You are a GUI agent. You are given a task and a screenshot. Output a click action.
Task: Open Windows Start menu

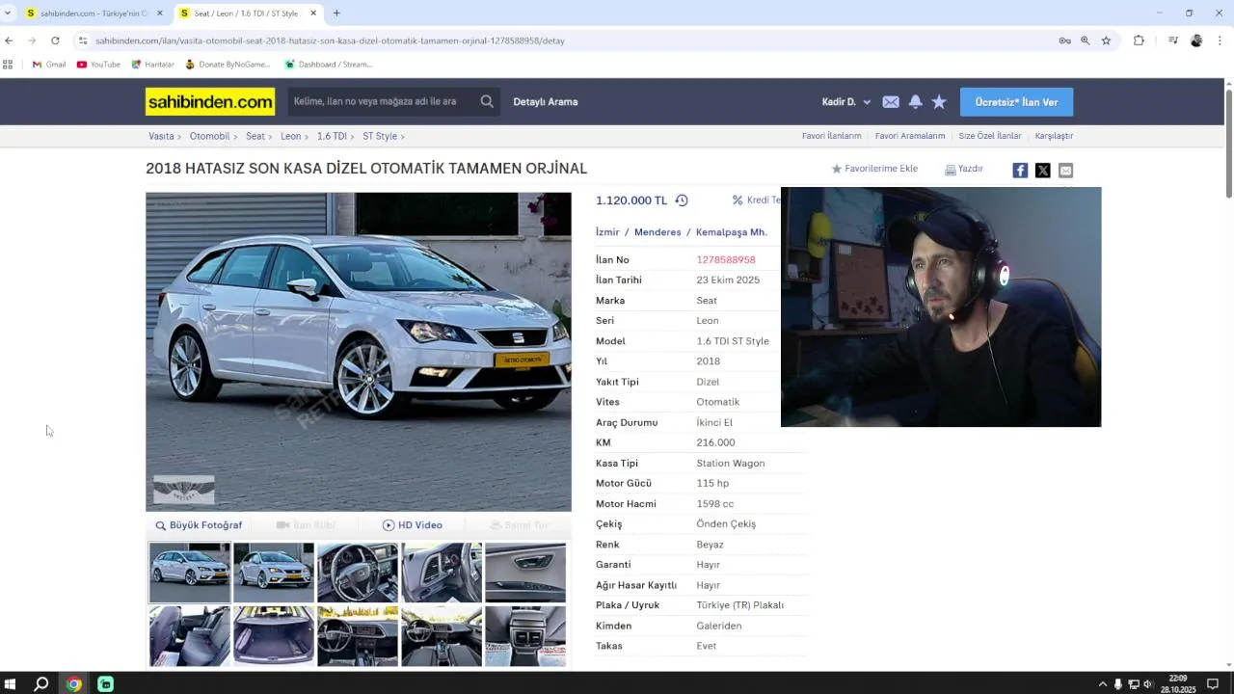11,684
